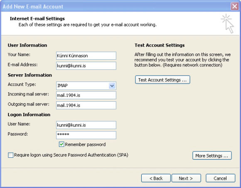Focus the Your Name text field
Image resolution: width=241 pixels, height=188 pixels.
[86, 56]
